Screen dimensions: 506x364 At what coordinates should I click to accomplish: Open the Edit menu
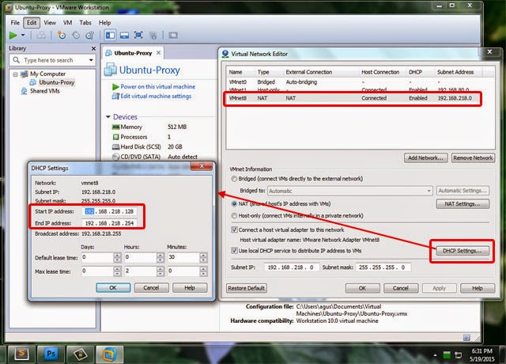click(x=32, y=23)
